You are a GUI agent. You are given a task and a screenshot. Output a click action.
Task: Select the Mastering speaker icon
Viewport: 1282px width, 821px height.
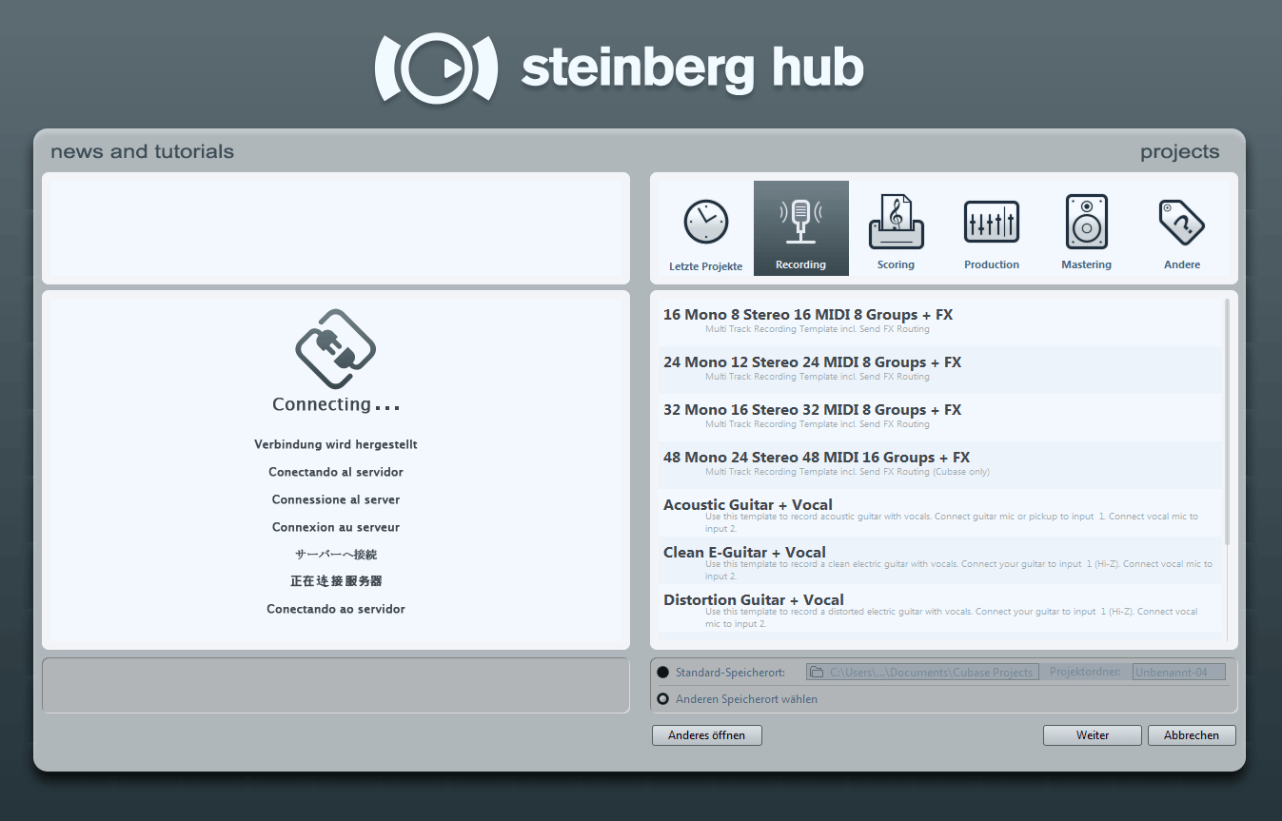pos(1086,222)
